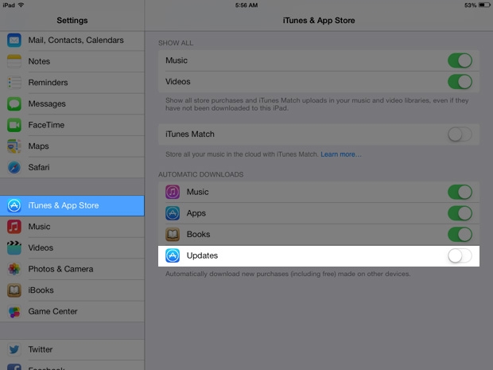This screenshot has height=370, width=493.
Task: Tap the Twitter bird icon
Action: [x=14, y=349]
